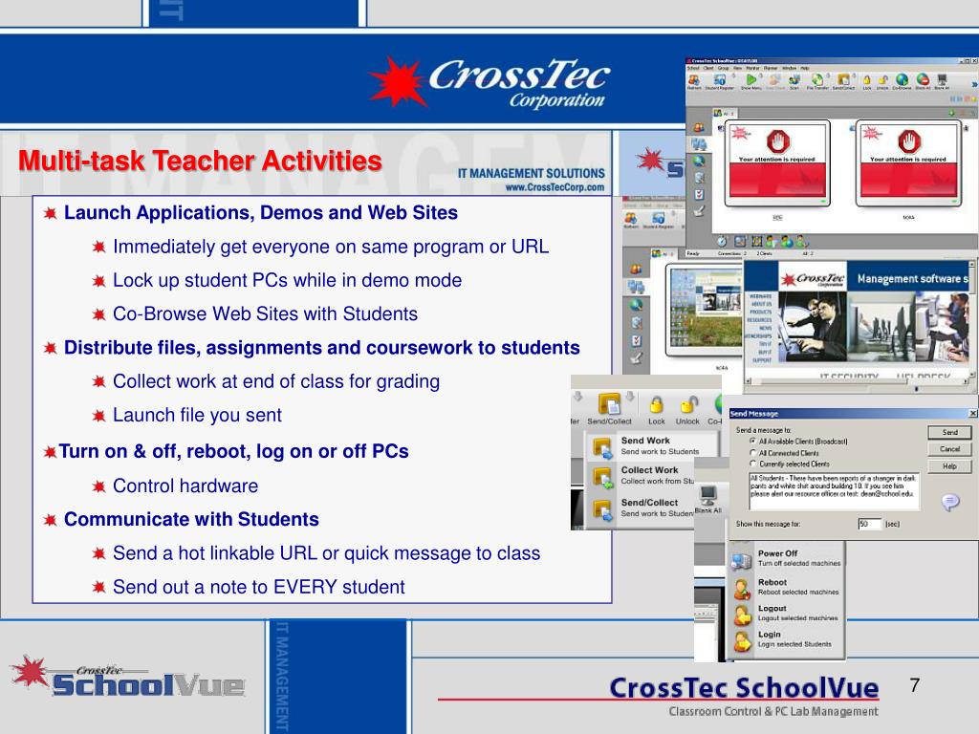Click the Login user icon
Viewport: 979px width, 734px height.
(742, 641)
